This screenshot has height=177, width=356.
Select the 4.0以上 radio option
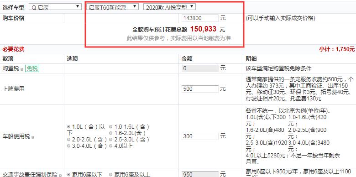[110, 146]
